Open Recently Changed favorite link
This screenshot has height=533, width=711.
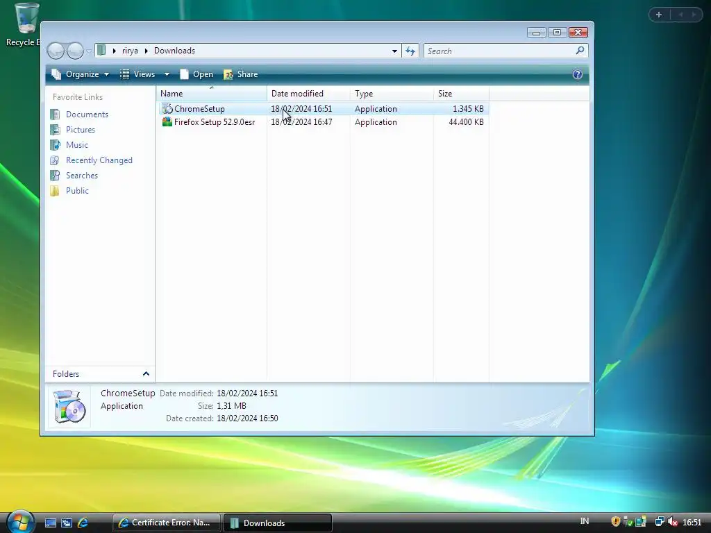point(99,160)
